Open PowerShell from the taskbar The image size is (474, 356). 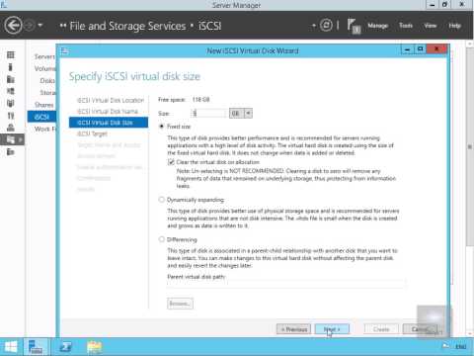point(65,347)
